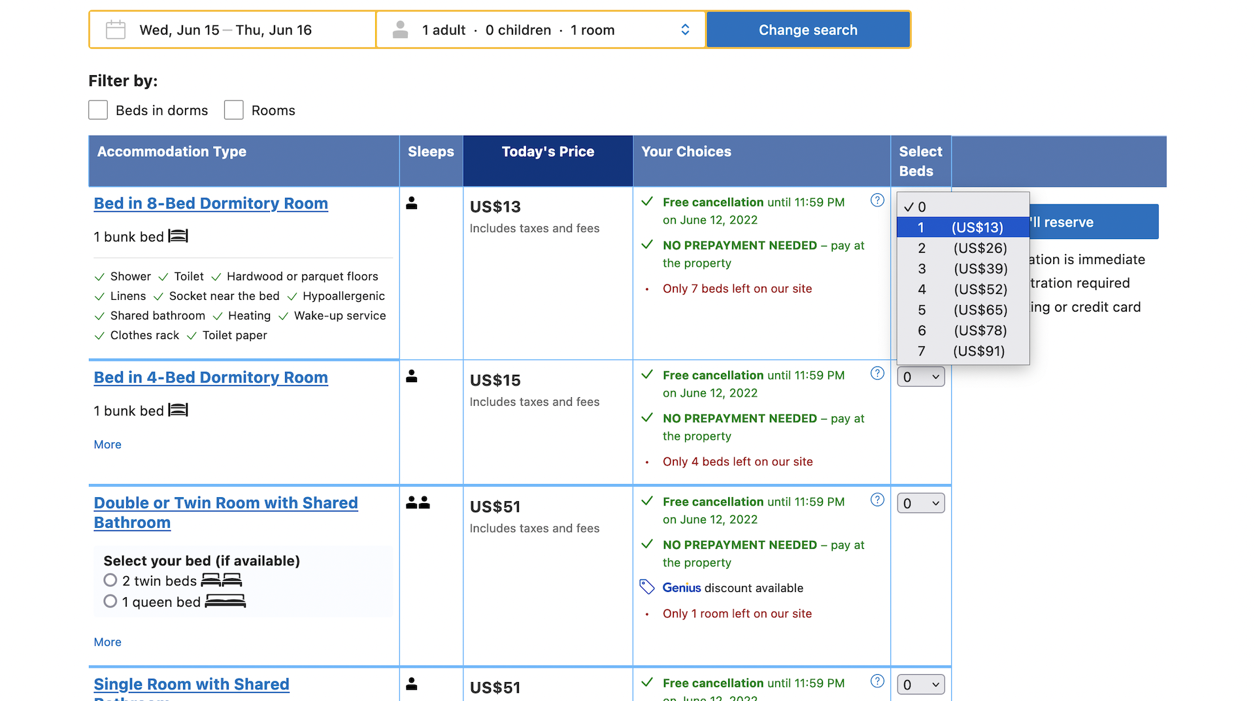Check the Rooms filter checkbox
The height and width of the screenshot is (701, 1255).
click(234, 110)
